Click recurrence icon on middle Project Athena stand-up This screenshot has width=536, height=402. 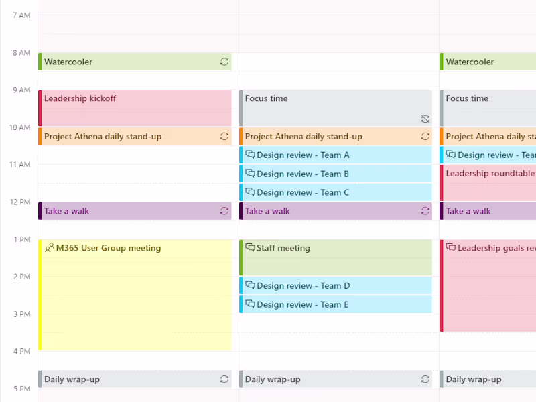pyautogui.click(x=425, y=137)
